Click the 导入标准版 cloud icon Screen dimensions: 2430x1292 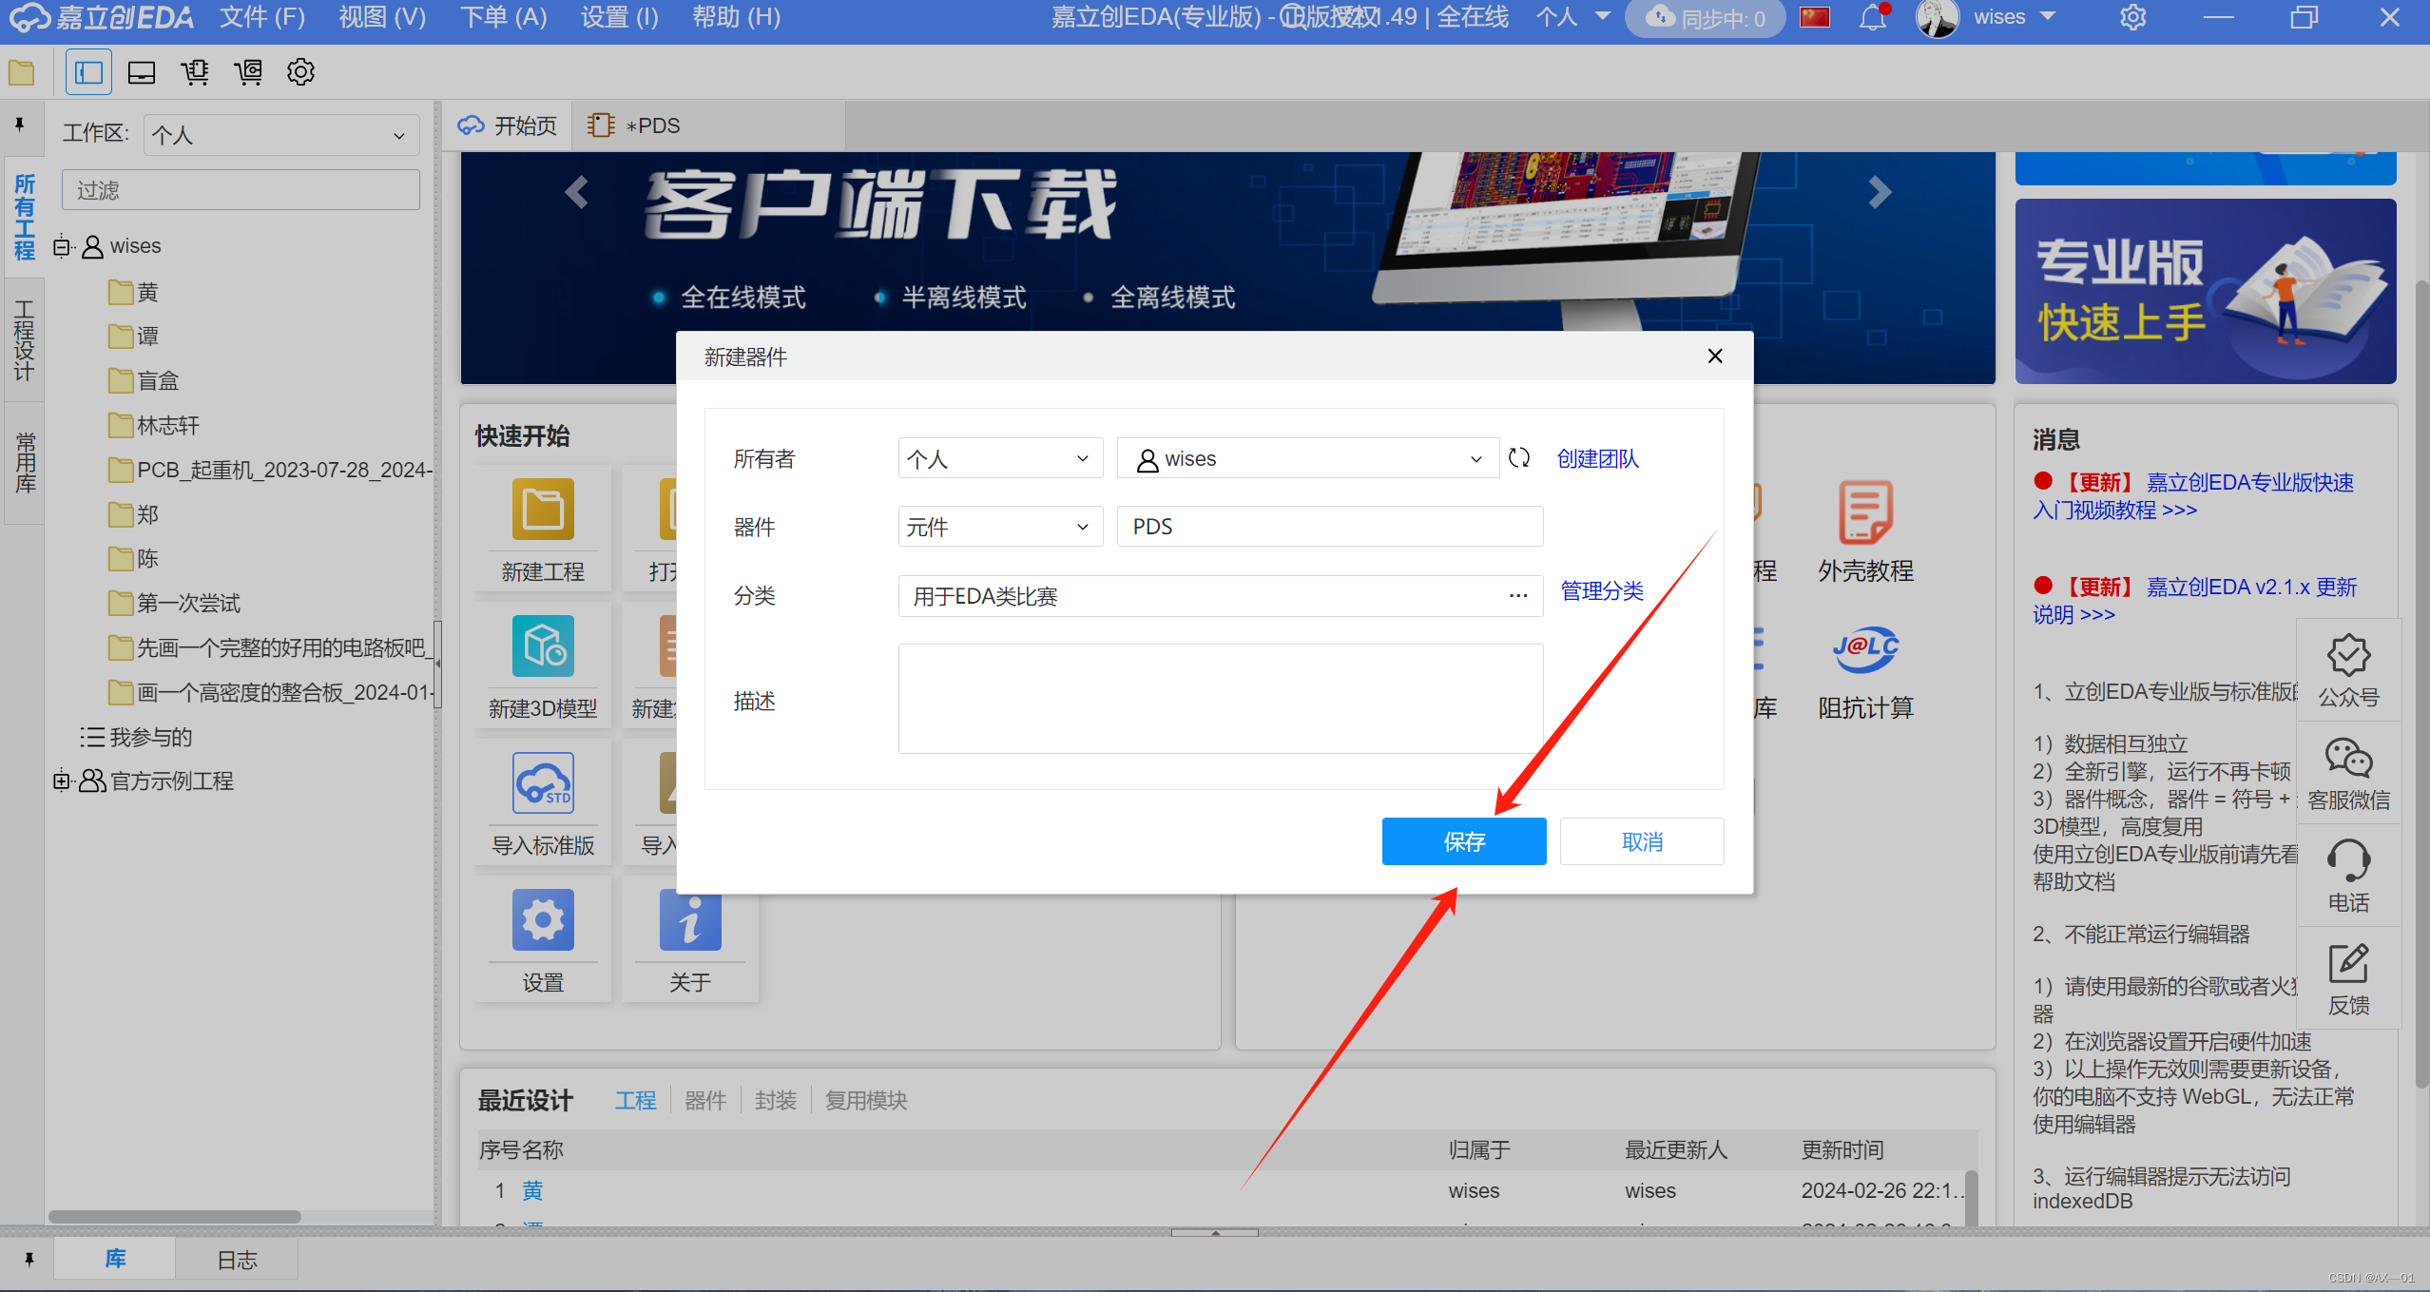(x=543, y=783)
